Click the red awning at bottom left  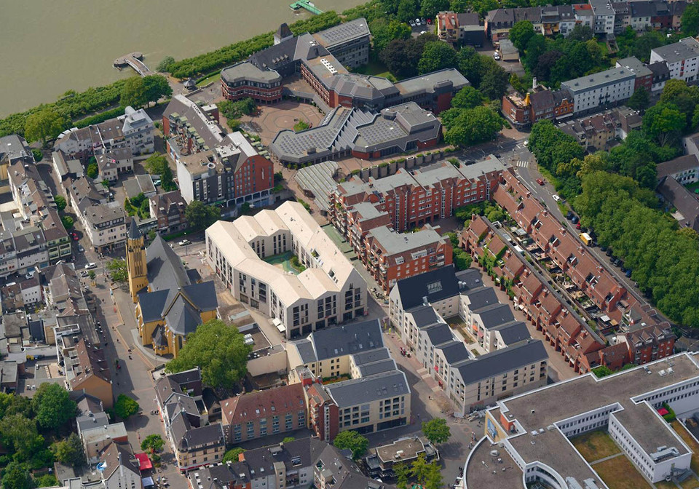pyautogui.click(x=144, y=462)
